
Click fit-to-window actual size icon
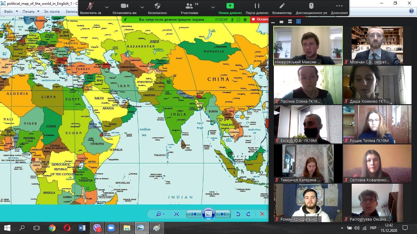click(176, 214)
